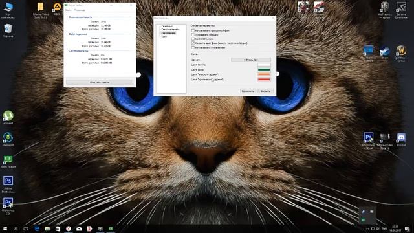Screen dimensions: 414x233
Task: Launch the Discord desktop shortcut
Action: [x=401, y=140]
